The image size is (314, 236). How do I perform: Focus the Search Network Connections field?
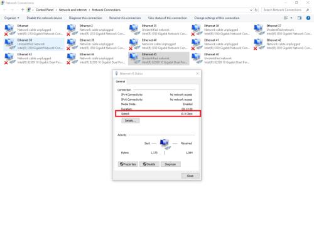pos(286,10)
